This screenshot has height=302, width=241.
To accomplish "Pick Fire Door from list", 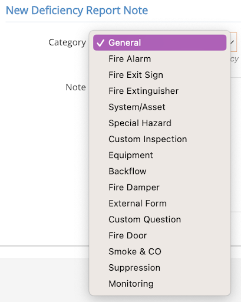I will (x=160, y=235).
